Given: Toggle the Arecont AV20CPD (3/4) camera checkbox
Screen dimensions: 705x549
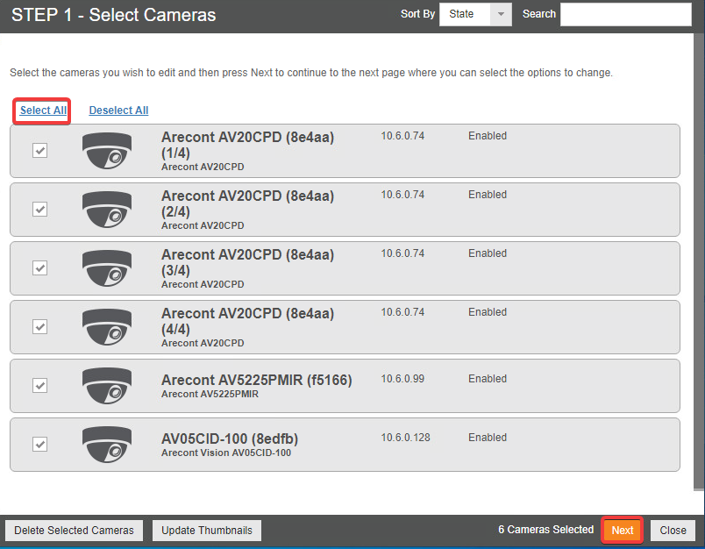Looking at the screenshot, I should pos(40,268).
